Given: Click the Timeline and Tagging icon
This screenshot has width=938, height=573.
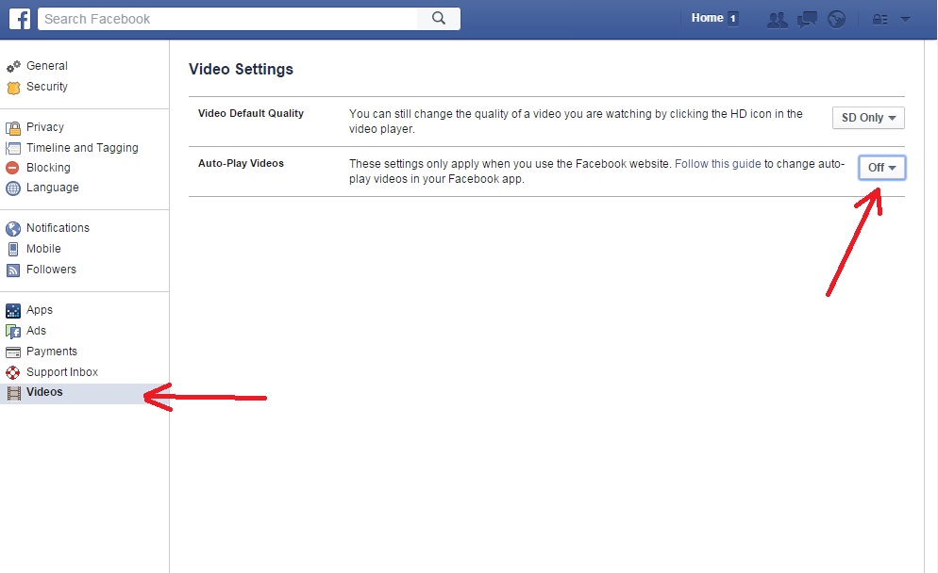Looking at the screenshot, I should (x=13, y=148).
